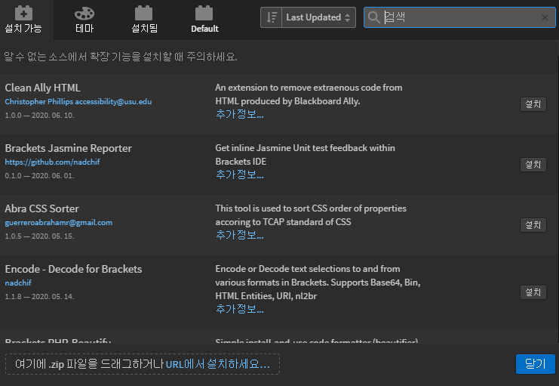Click version text 1.0.5 — 2020. 05. 15.

tap(39, 236)
